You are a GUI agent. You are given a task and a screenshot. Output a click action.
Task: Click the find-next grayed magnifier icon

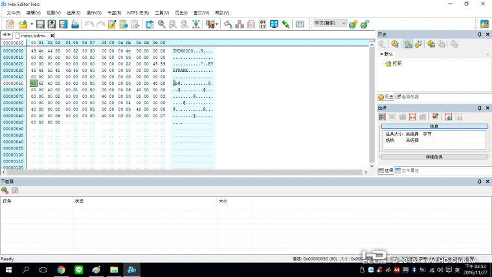pos(173,24)
